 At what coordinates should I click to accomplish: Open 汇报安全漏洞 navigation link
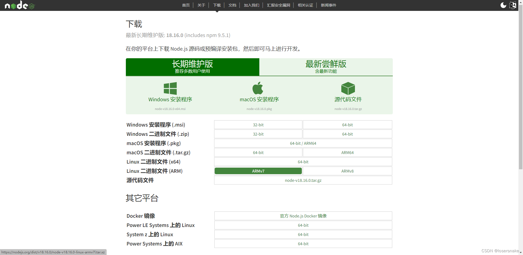[278, 5]
